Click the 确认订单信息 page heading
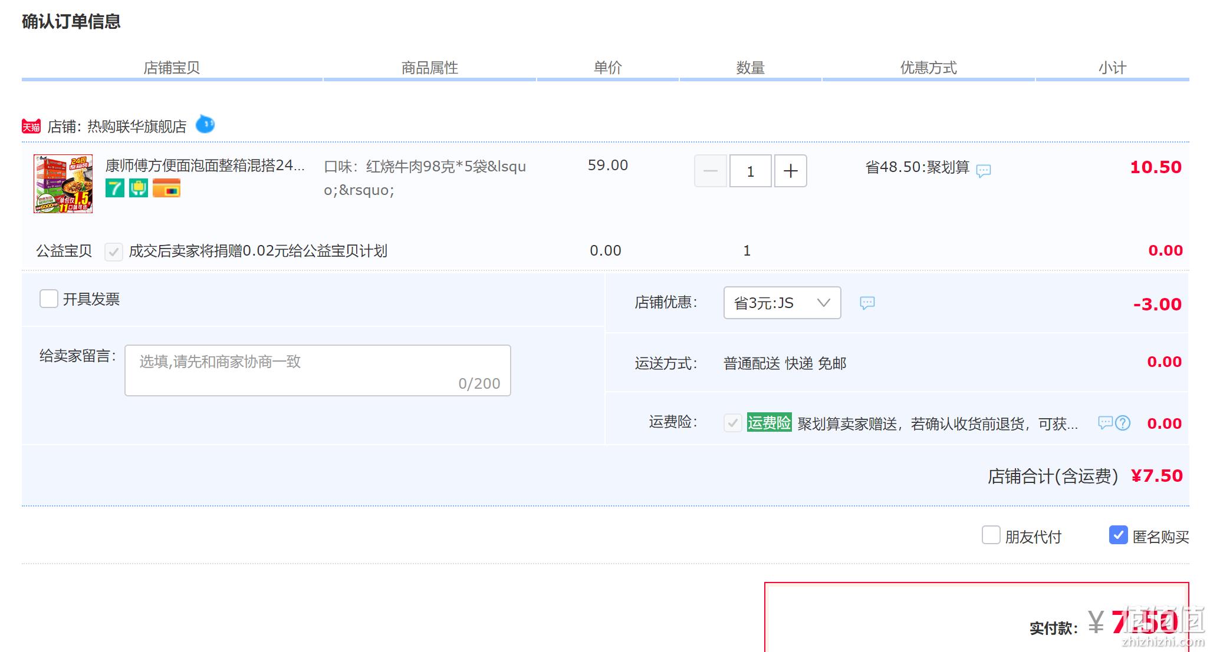Screen dimensions: 1210x652 coord(71,22)
